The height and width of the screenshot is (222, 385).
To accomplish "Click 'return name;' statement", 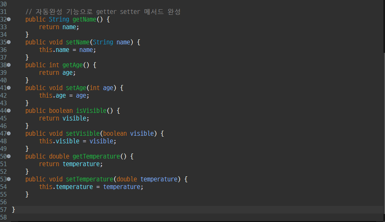I will coord(59,27).
